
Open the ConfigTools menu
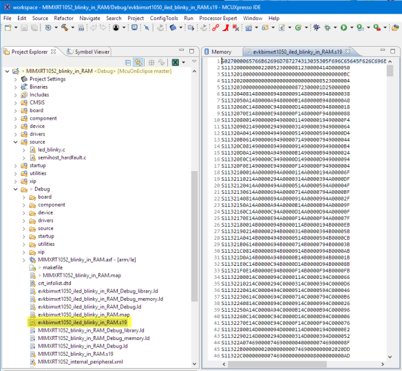click(x=164, y=18)
